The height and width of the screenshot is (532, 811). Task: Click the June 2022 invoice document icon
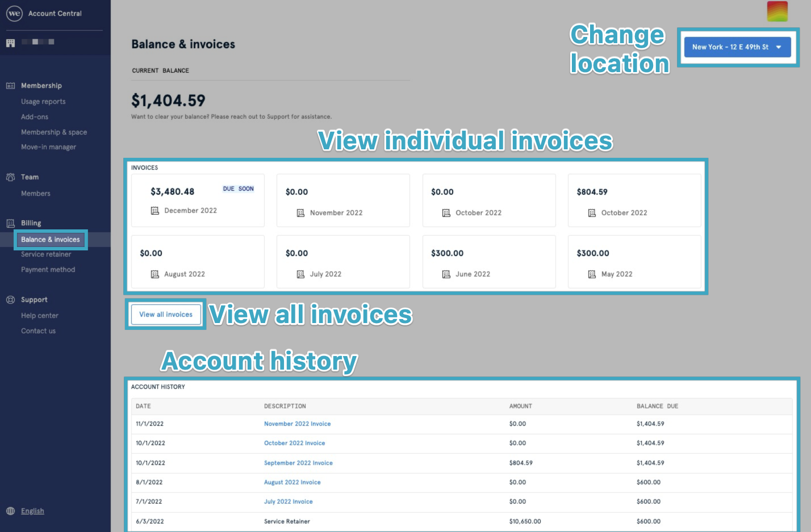[446, 274]
